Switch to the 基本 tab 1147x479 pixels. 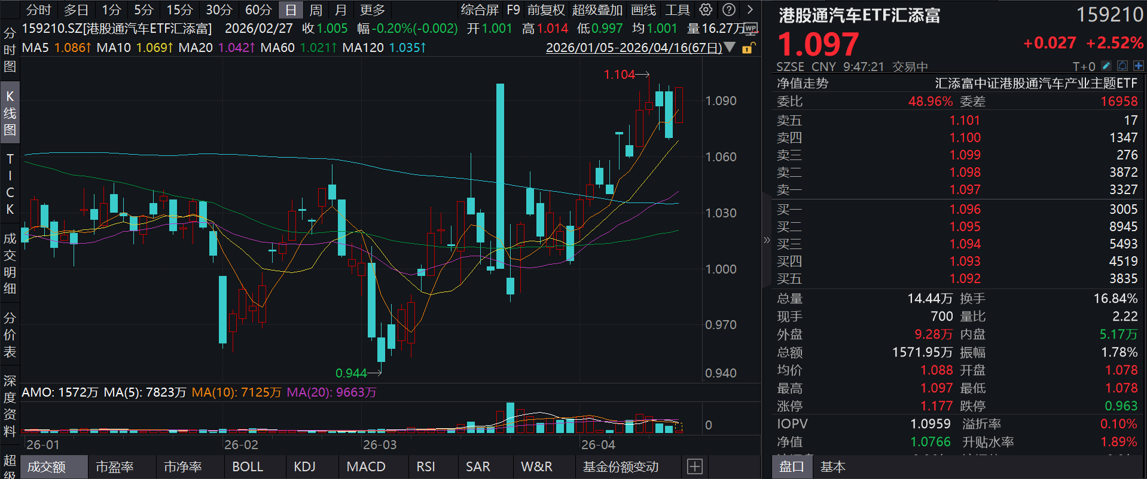(x=832, y=466)
